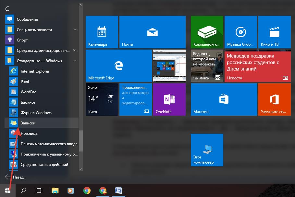
Task: Open the Средства администрирования folder
Action: point(42,50)
